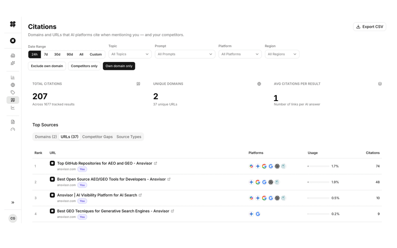Click the ChatGPT platform icon in rank 1 row
The image size is (397, 248).
point(277,166)
